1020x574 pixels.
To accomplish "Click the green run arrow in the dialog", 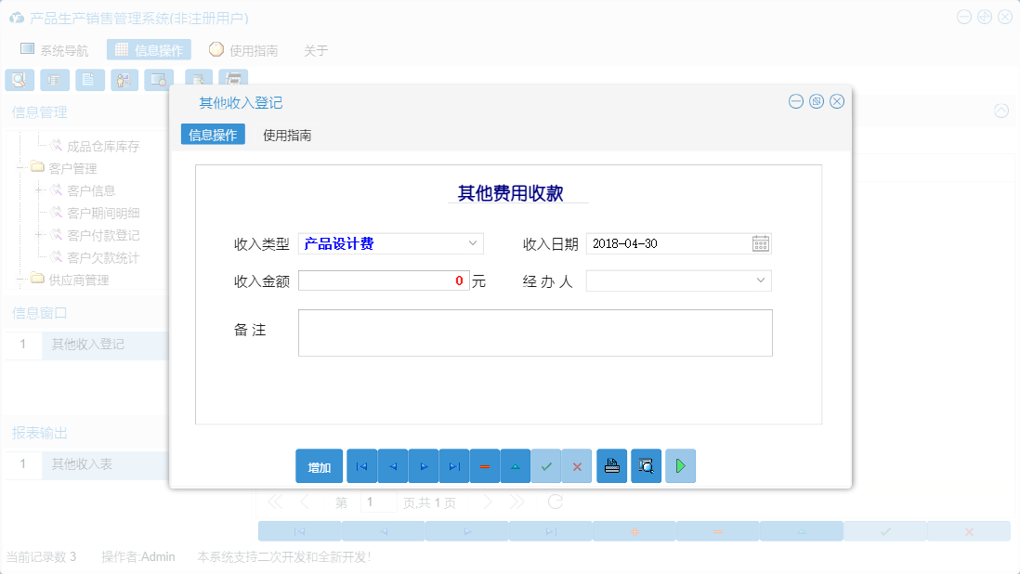I will coord(680,465).
